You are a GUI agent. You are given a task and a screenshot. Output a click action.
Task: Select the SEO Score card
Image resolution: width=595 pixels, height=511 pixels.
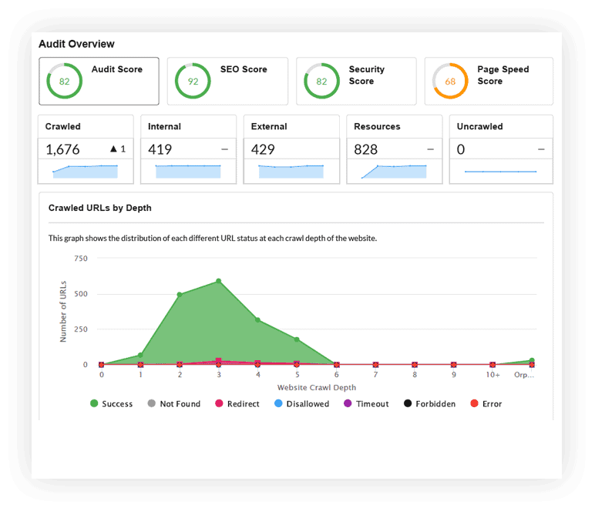click(227, 81)
